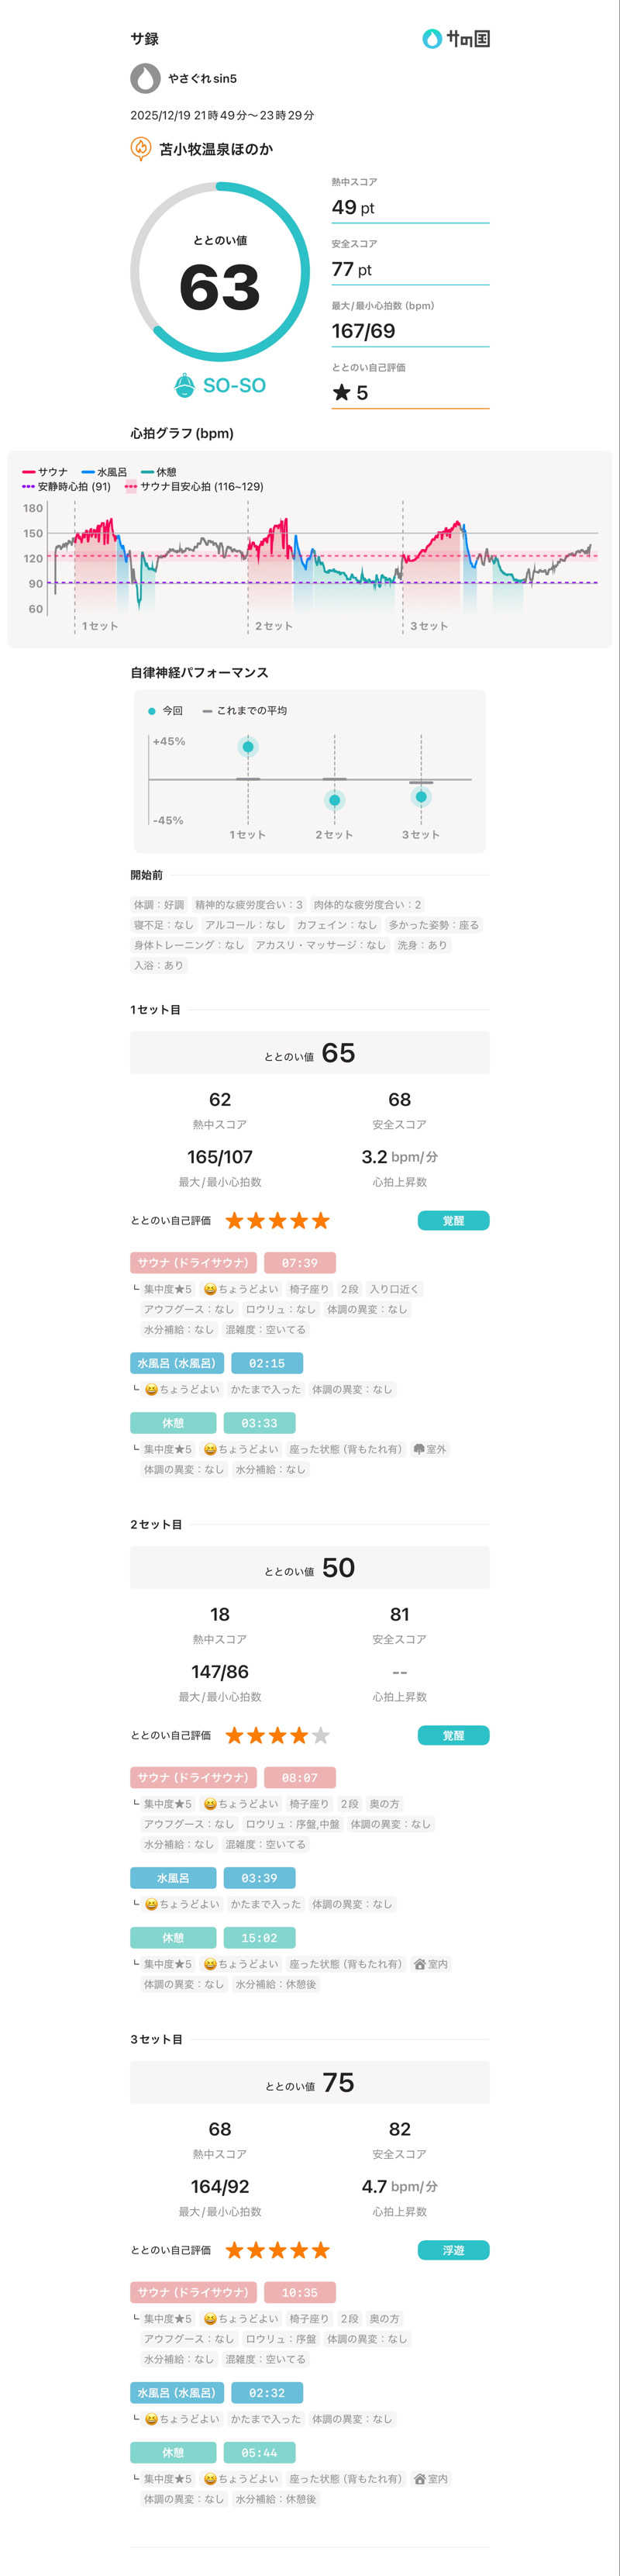Click the orange onsen icon beside 苫小牧温泉ほのか
The image size is (620, 2576).
[x=141, y=149]
